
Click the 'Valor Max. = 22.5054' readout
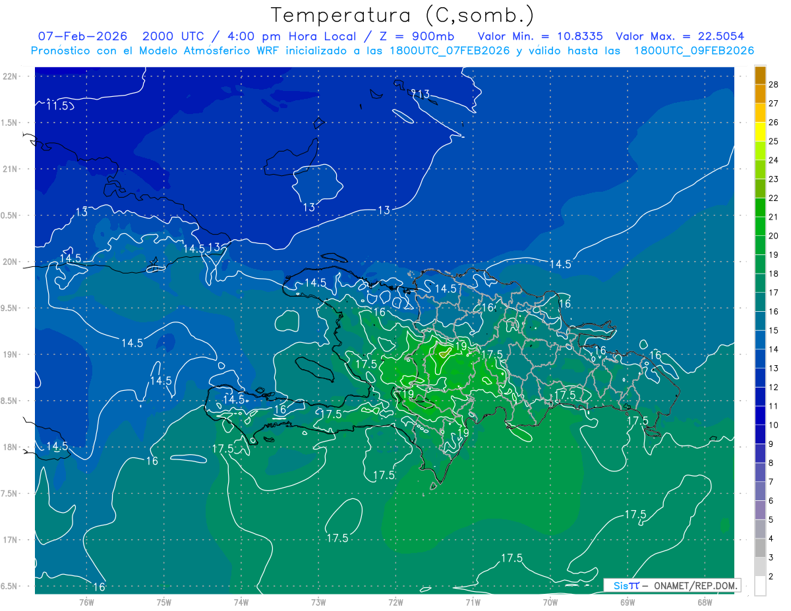[680, 36]
